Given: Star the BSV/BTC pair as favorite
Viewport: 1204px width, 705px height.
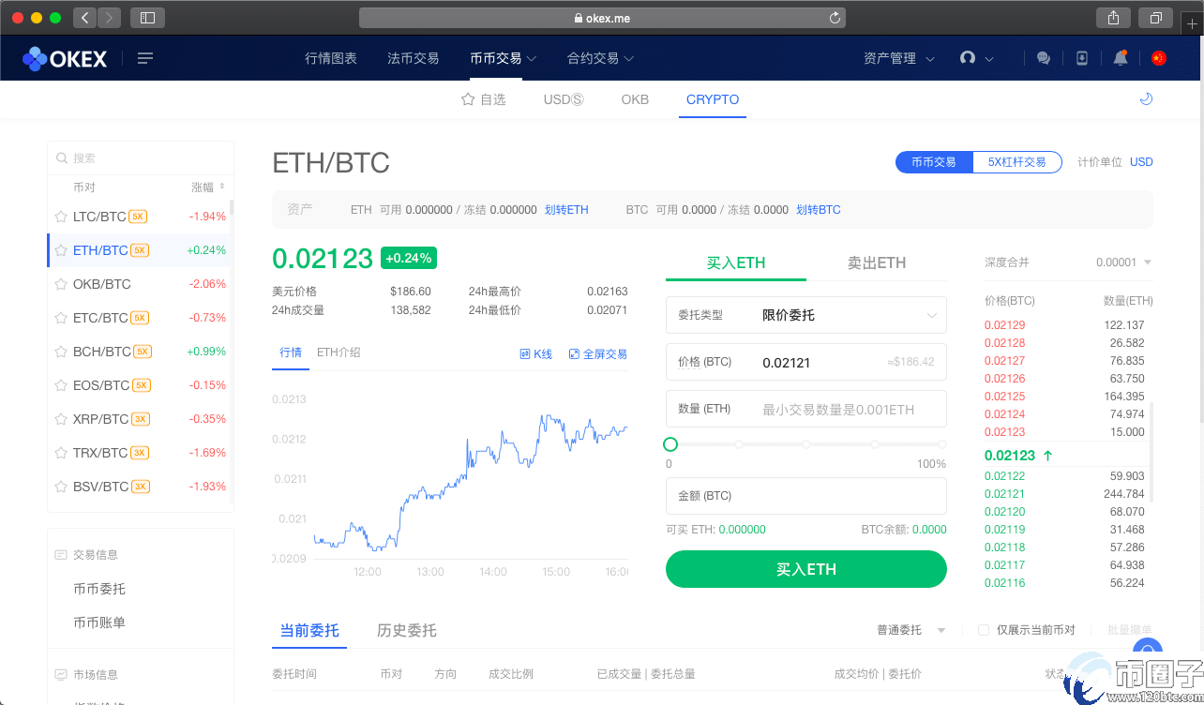Looking at the screenshot, I should 61,487.
